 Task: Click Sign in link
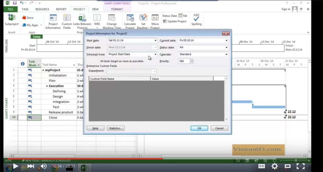286,9
